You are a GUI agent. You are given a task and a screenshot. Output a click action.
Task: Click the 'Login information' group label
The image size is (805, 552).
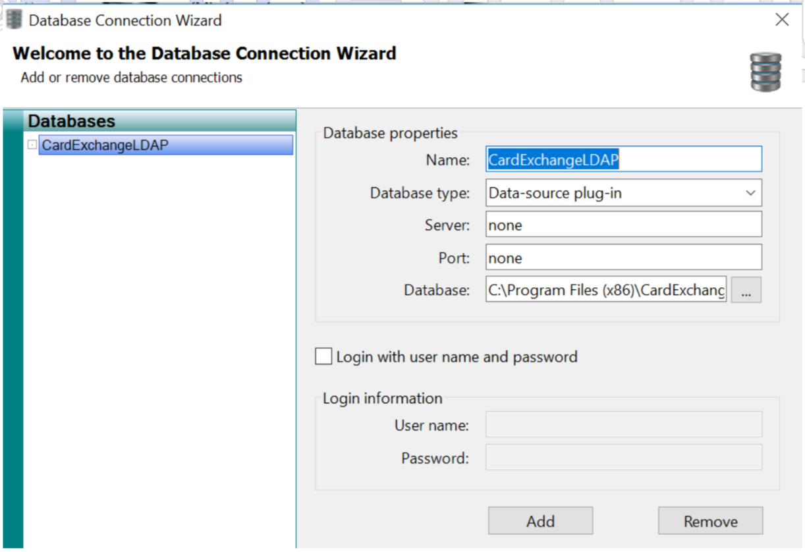[x=382, y=399]
